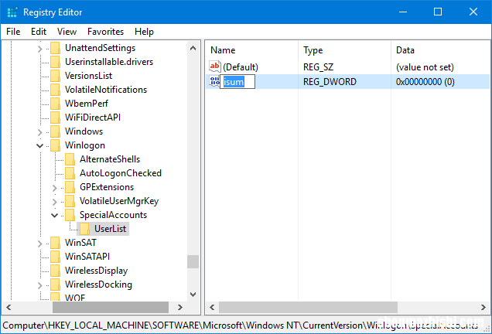Click the Registry Editor app icon in title bar
Screen dimensions: 492x334
tap(12, 12)
